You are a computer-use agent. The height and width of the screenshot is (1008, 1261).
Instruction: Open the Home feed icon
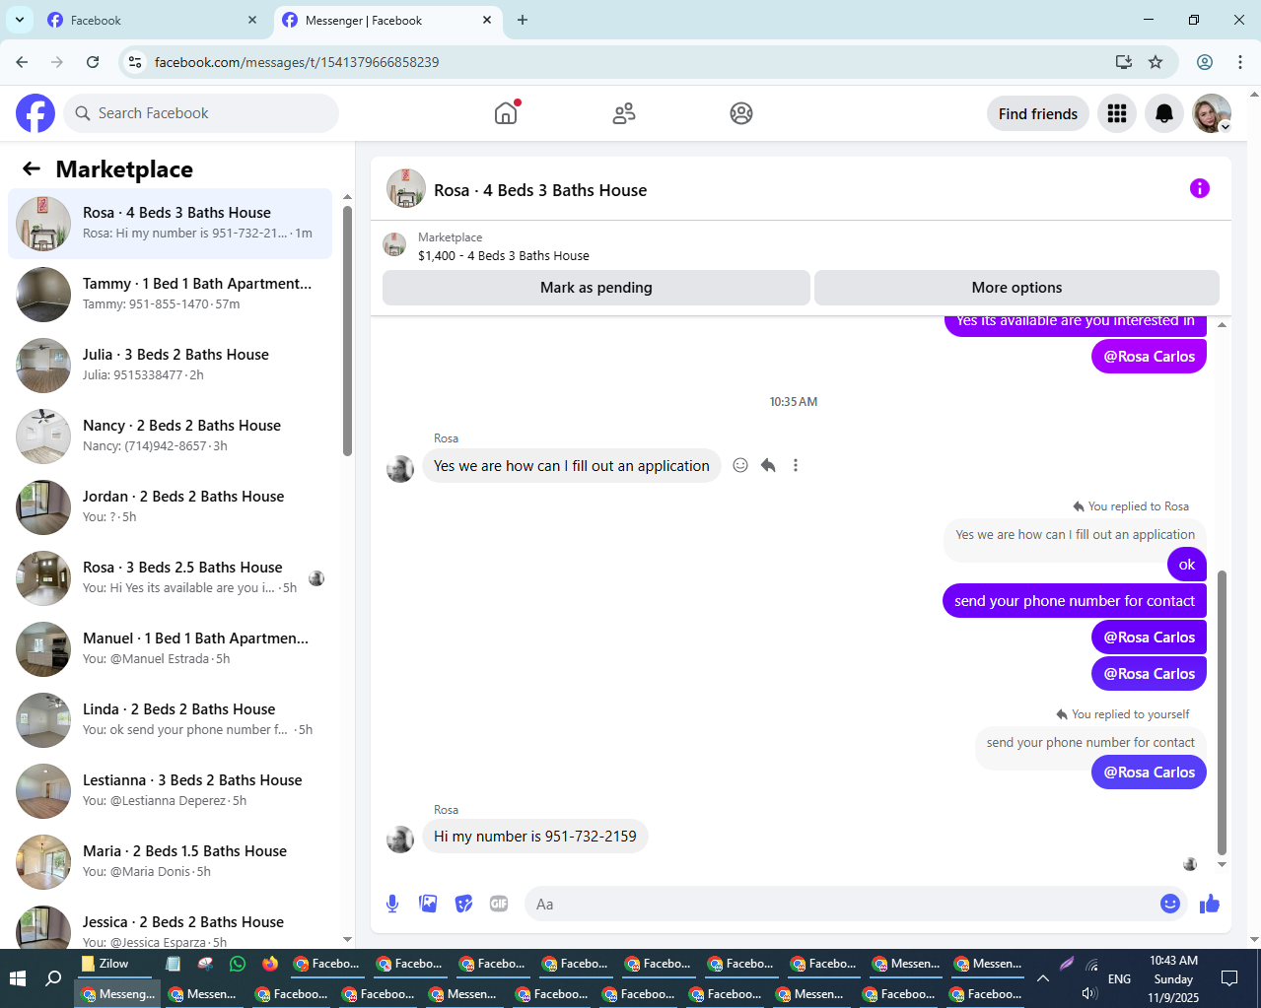[x=506, y=113]
